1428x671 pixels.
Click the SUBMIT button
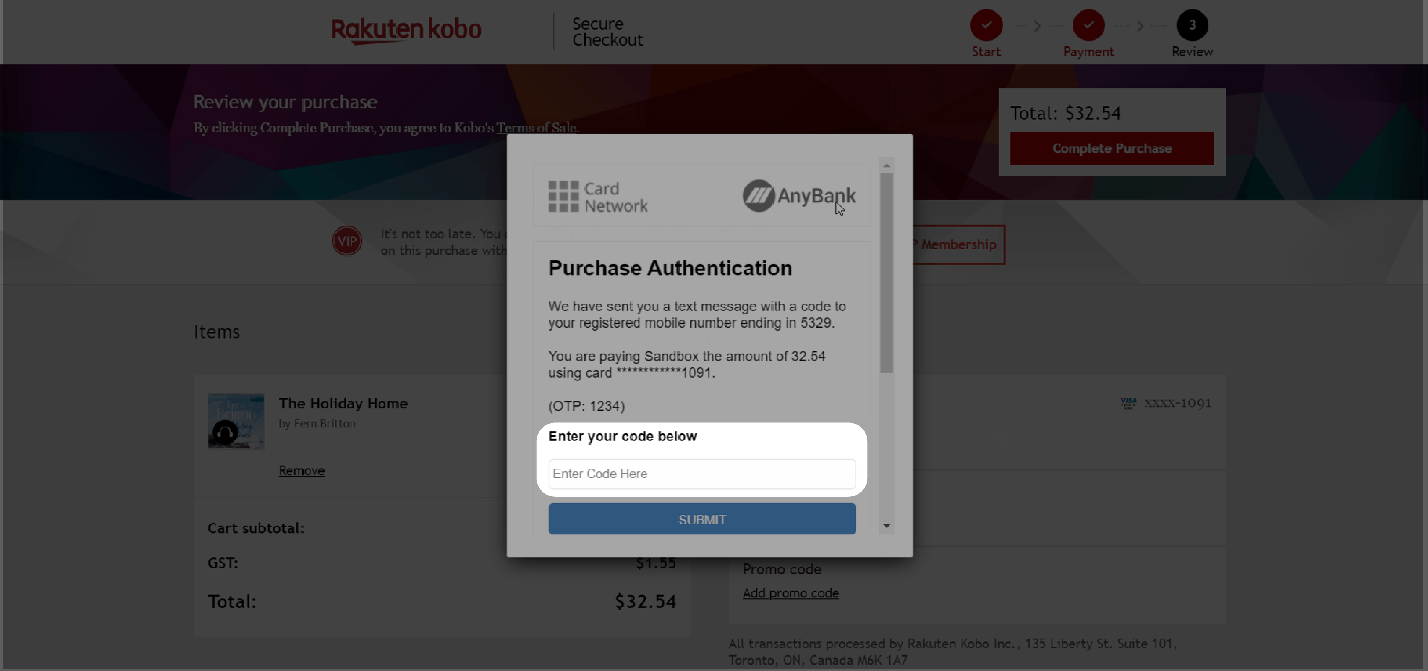pyautogui.click(x=701, y=519)
